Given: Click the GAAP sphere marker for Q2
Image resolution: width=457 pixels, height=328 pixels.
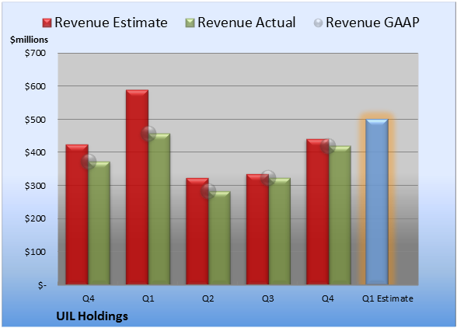Looking at the screenshot, I should pos(208,191).
